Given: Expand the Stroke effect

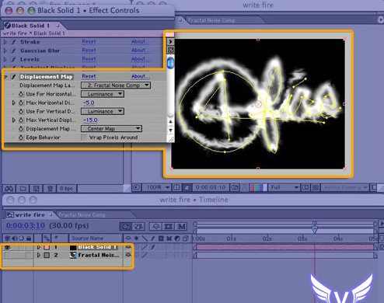Looking at the screenshot, I should (x=5, y=42).
